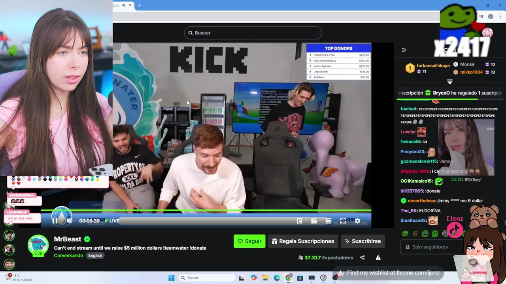The image size is (506, 284).
Task: Share the stream via share icon
Action: pos(362,258)
